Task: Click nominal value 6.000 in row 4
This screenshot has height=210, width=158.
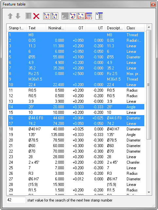Action: point(60,52)
